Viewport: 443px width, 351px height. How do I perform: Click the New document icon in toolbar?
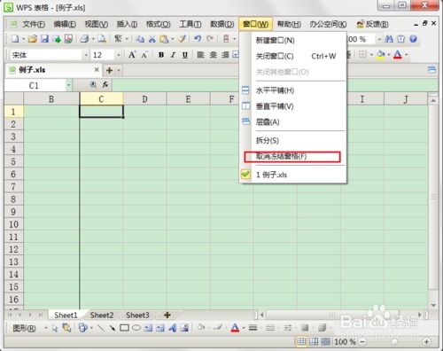(x=15, y=39)
